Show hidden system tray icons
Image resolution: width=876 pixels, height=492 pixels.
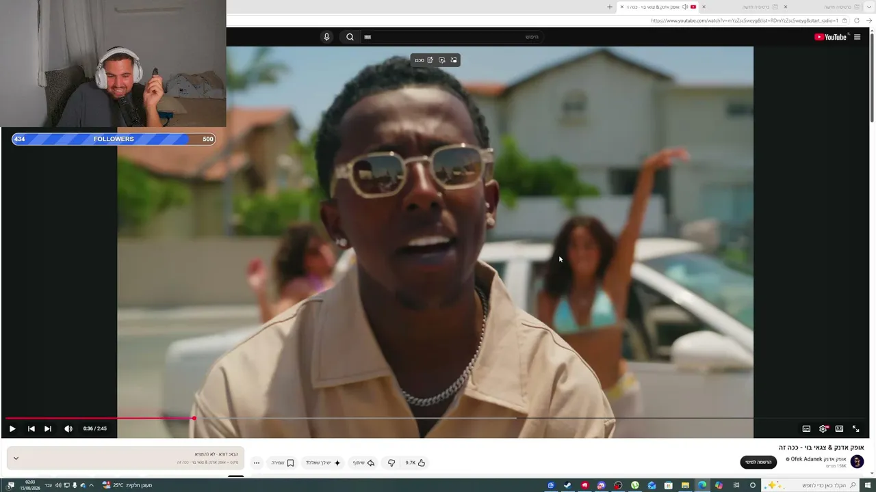pos(91,485)
